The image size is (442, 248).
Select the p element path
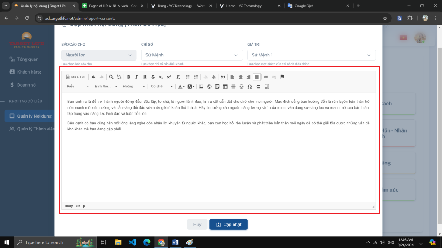(84, 206)
